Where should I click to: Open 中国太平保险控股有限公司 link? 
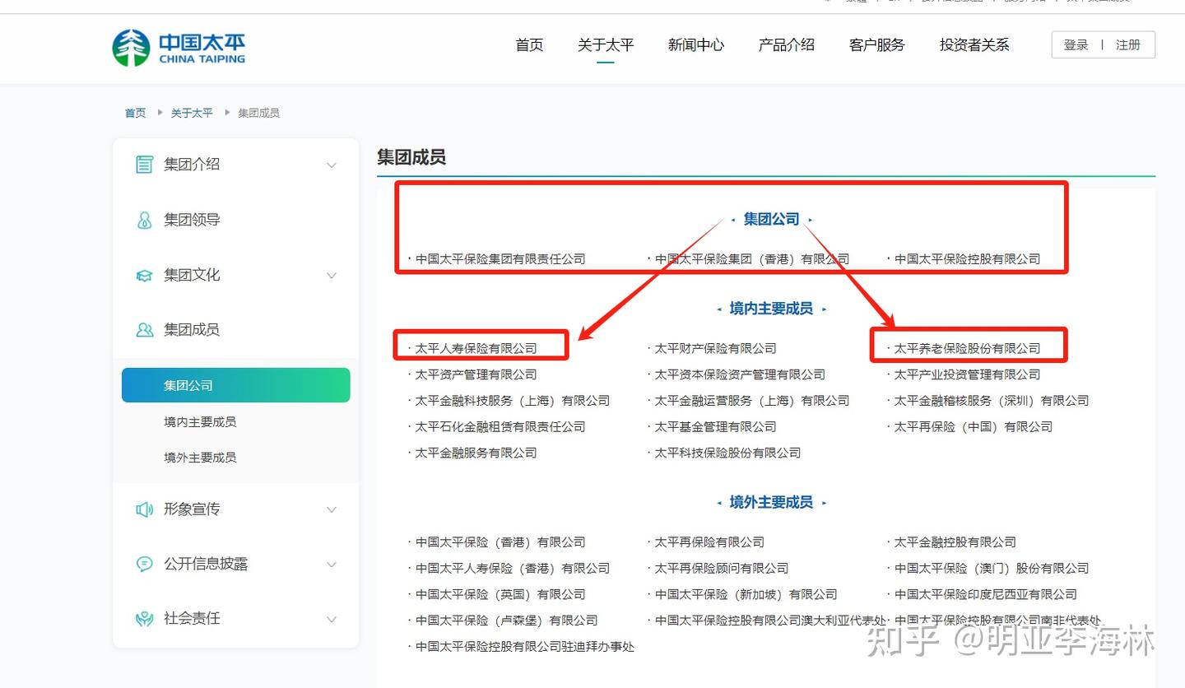coord(968,258)
